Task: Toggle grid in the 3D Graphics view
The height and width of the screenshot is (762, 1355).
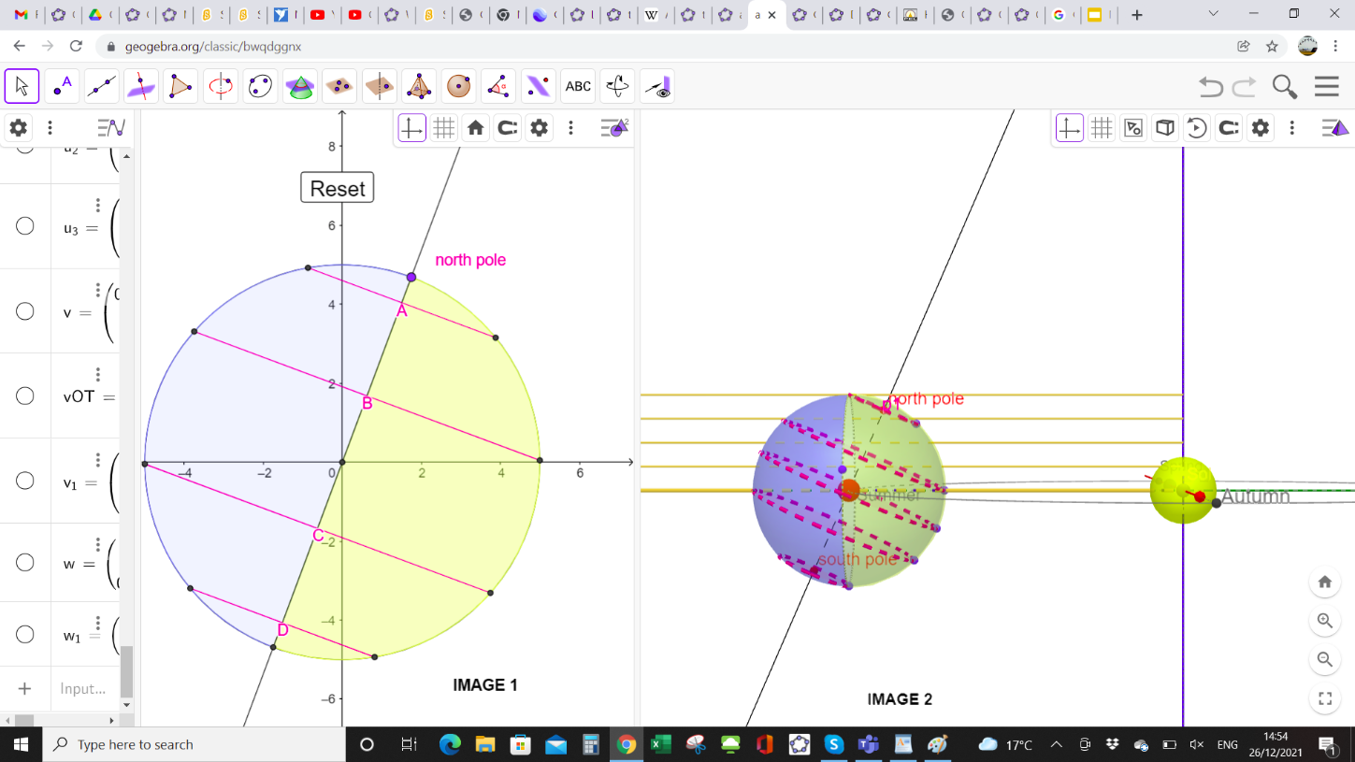Action: tap(1102, 128)
